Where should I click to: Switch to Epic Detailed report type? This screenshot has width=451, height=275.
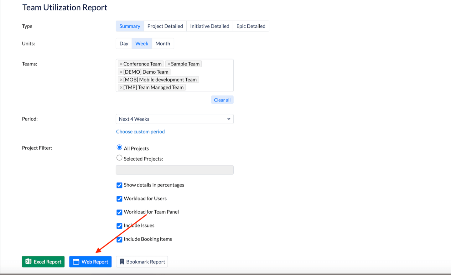[251, 26]
